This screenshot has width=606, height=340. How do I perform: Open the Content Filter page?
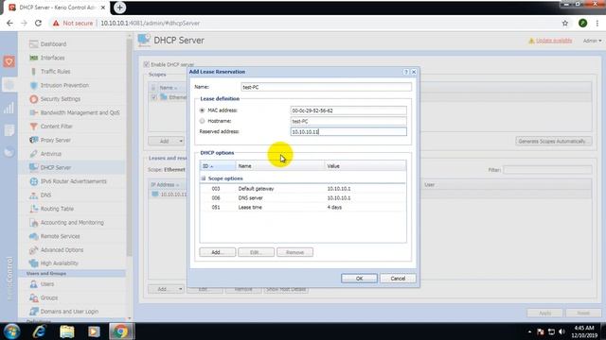57,127
